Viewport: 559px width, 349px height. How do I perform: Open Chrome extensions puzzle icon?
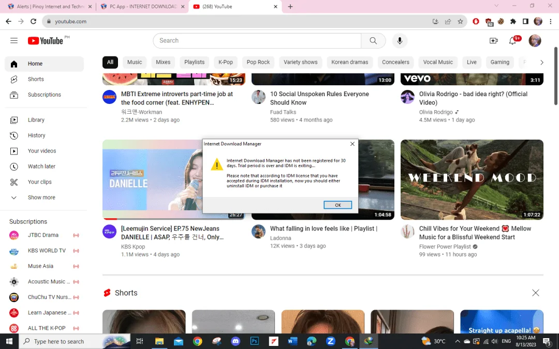(x=513, y=21)
